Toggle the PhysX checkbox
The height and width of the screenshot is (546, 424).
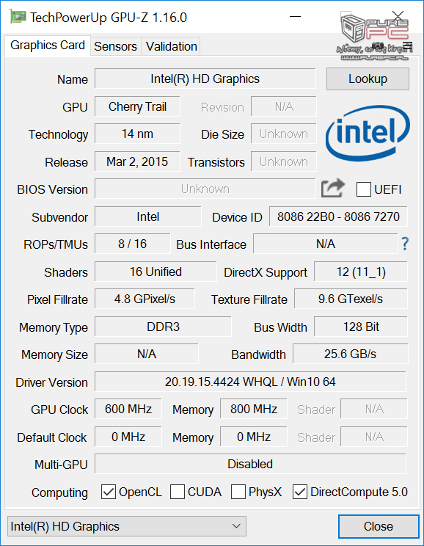tap(238, 492)
